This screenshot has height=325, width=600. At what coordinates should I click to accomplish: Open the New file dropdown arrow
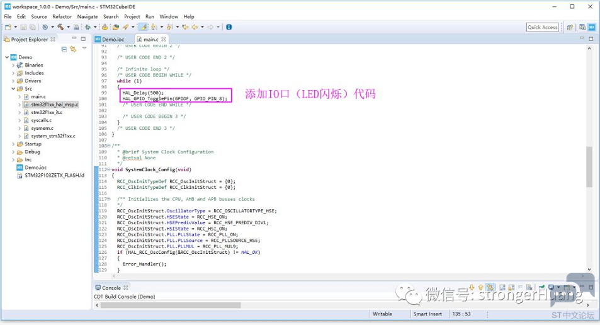(x=15, y=27)
